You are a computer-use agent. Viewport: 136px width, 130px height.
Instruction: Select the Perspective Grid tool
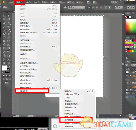tap(9, 45)
